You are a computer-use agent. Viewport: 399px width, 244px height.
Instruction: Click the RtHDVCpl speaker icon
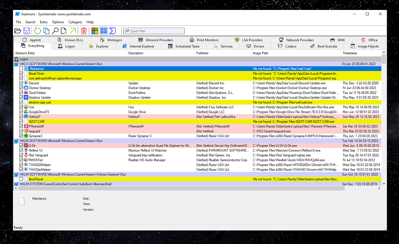pyautogui.click(x=26, y=160)
